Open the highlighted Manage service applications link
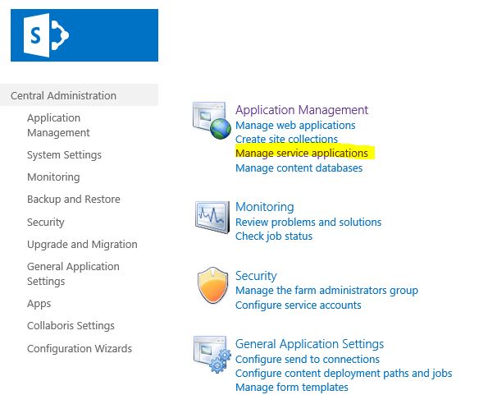Screen dimensions: 488x404 coord(302,154)
